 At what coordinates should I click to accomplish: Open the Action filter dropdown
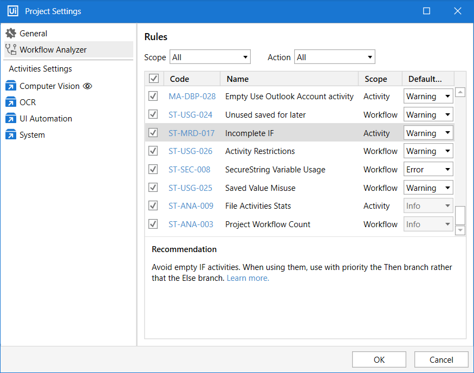tap(334, 57)
